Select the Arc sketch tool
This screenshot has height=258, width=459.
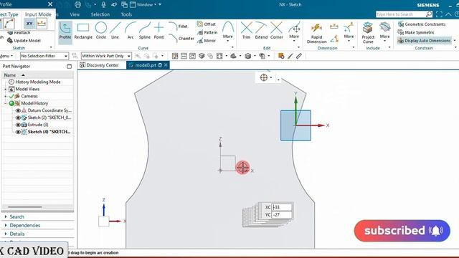coord(131,31)
